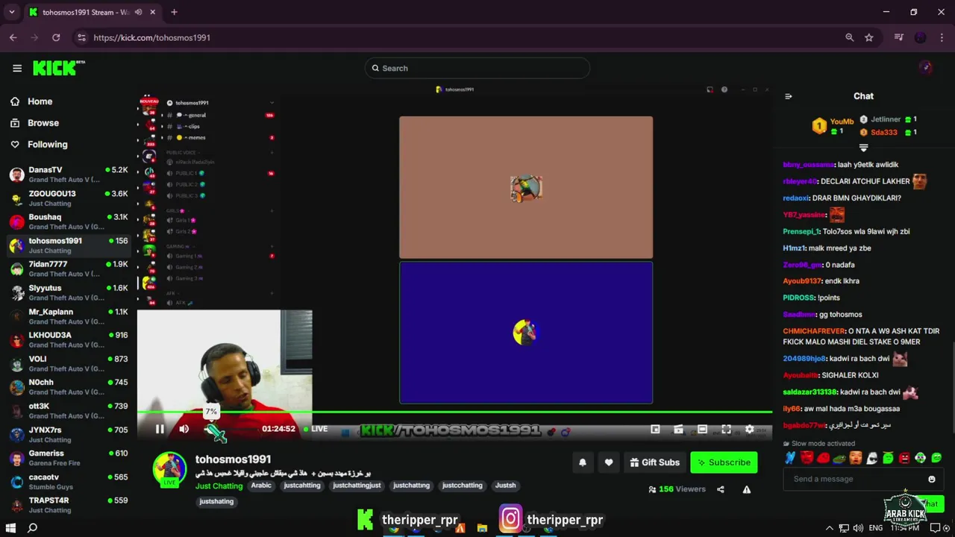Open a new browser tab
This screenshot has width=955, height=537.
(174, 12)
